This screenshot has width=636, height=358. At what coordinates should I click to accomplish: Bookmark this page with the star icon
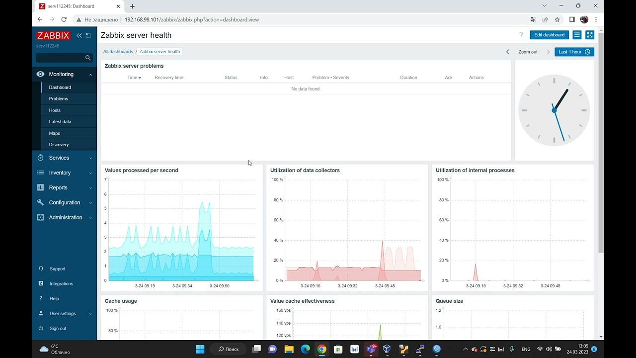[x=557, y=19]
